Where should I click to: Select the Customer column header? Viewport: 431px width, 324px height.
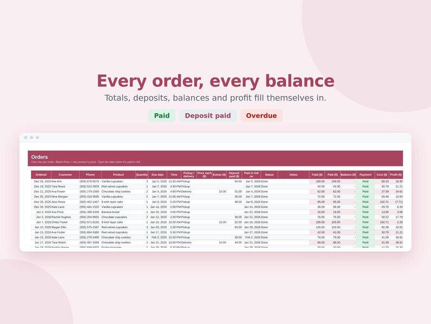(65, 175)
